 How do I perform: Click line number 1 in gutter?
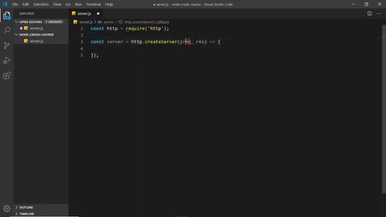(x=82, y=28)
